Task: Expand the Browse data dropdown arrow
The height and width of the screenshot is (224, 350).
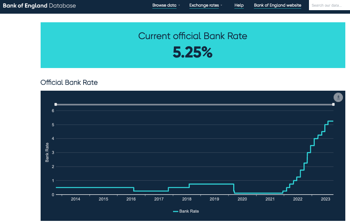Action: [x=179, y=5]
